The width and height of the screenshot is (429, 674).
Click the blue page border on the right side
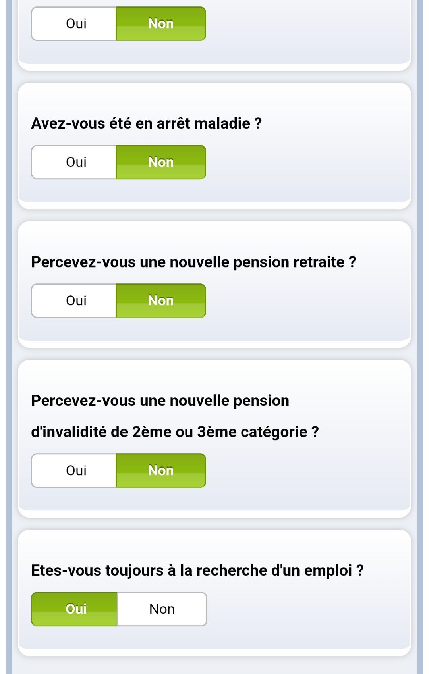click(x=420, y=337)
